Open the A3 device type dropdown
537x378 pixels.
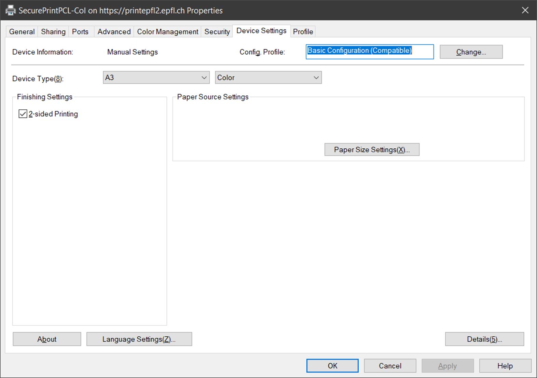pyautogui.click(x=156, y=78)
